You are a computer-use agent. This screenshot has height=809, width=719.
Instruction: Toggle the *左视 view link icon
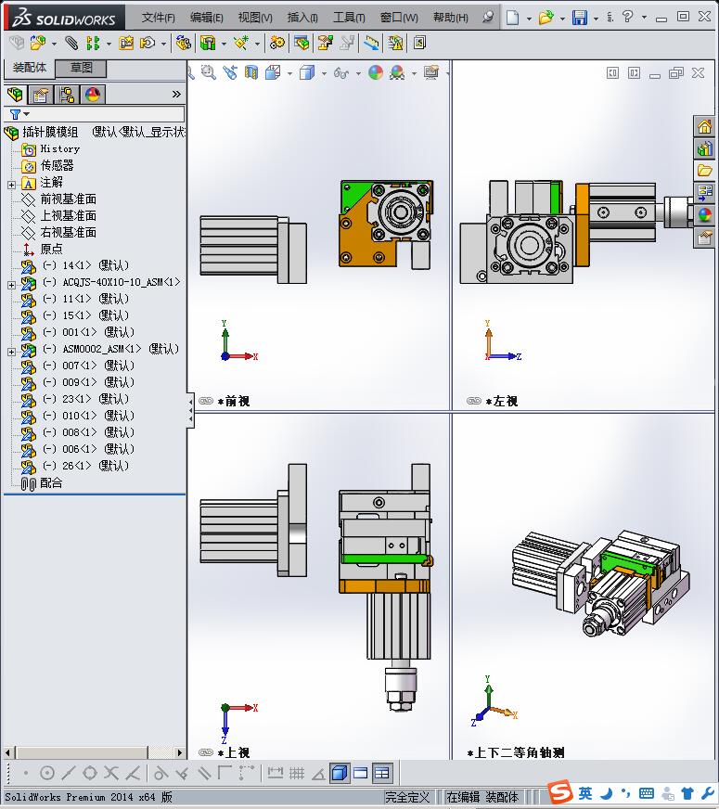click(473, 401)
